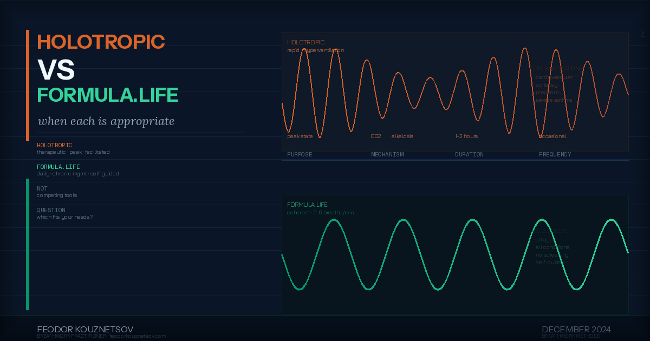Select the FREQUENCY column label
The image size is (650, 341).
555,154
